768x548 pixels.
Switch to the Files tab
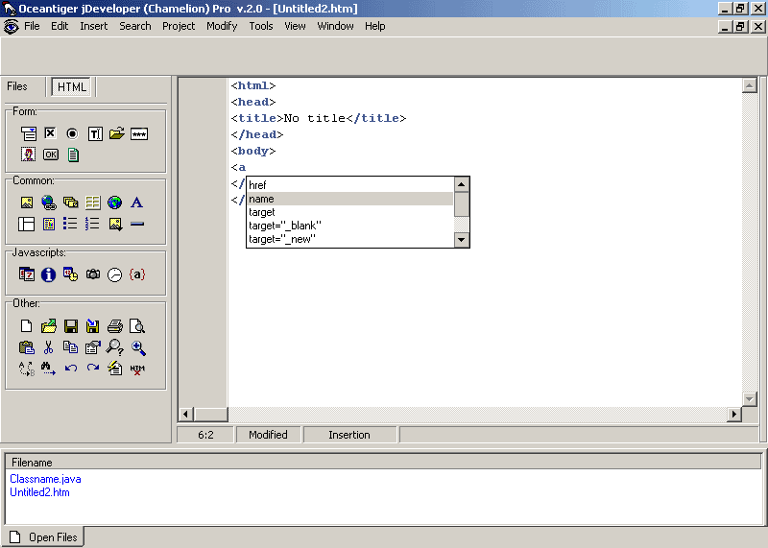coord(17,86)
